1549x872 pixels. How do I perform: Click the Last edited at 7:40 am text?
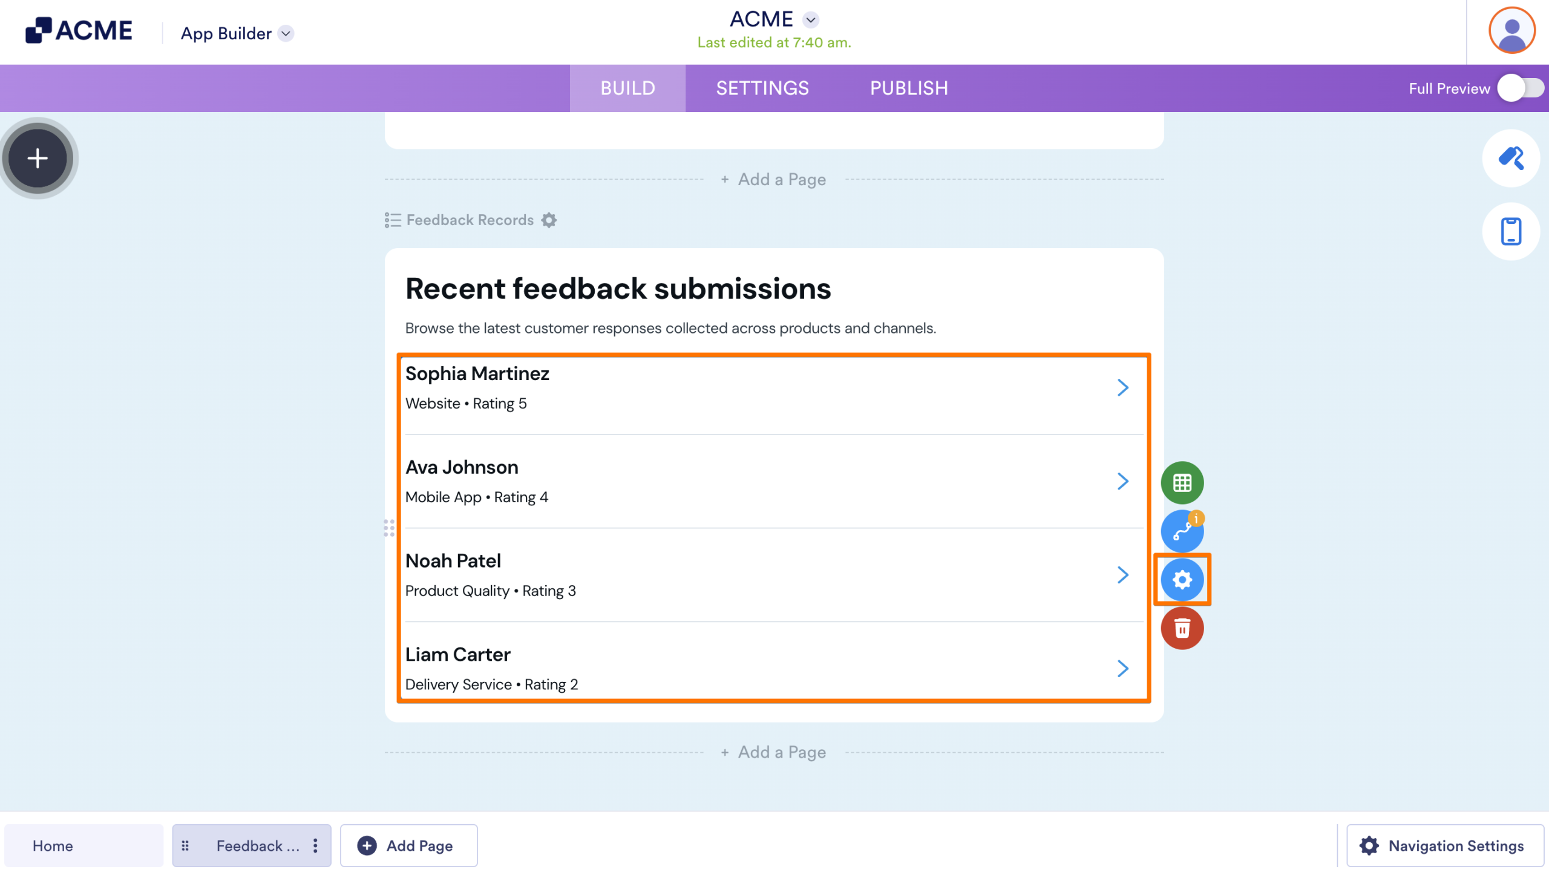tap(774, 42)
